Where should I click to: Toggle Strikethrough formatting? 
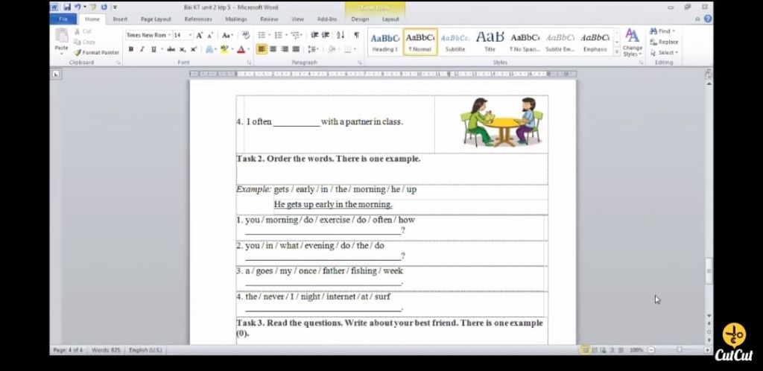point(171,49)
